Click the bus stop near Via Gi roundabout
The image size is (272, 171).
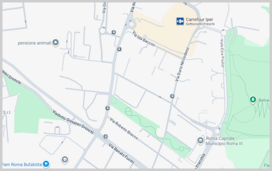pos(114,32)
